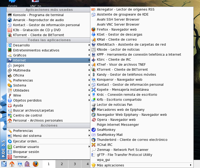The height and width of the screenshot is (168, 200).
Task: Launch KTorrent from most used applications
Action: 48,35
